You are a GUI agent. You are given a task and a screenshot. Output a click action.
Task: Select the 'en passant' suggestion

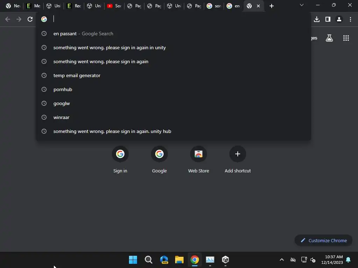[x=173, y=34]
